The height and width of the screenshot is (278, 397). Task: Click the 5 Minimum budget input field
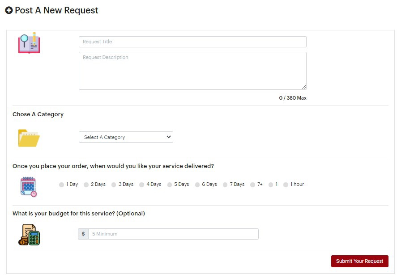pos(173,234)
